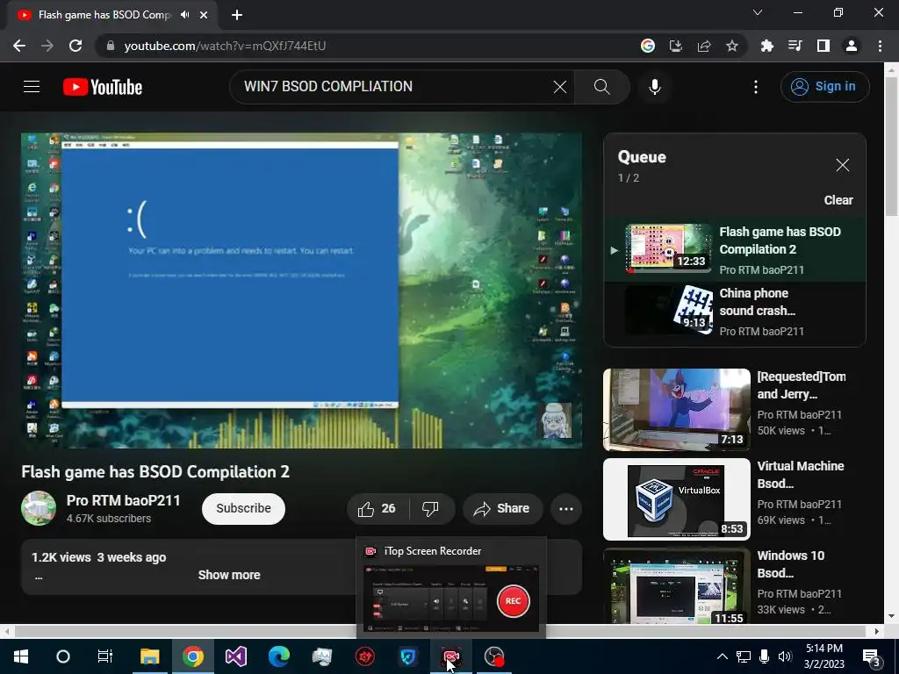Subscribe to Pro RTM baoP211
The width and height of the screenshot is (899, 674).
coord(243,508)
